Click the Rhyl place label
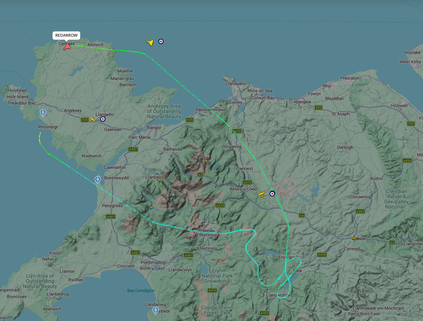The width and height of the screenshot is (423, 321). click(327, 86)
